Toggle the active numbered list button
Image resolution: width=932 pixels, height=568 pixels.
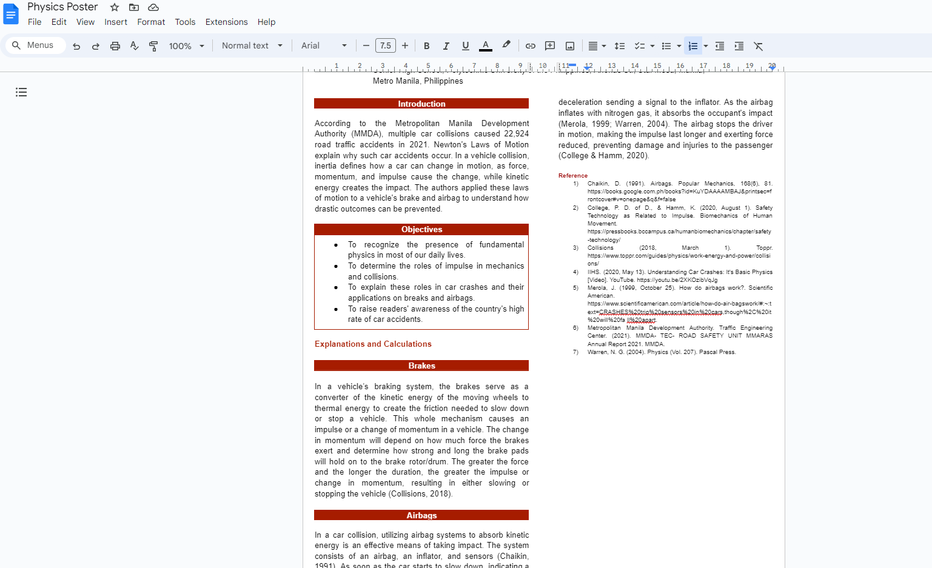tap(693, 46)
